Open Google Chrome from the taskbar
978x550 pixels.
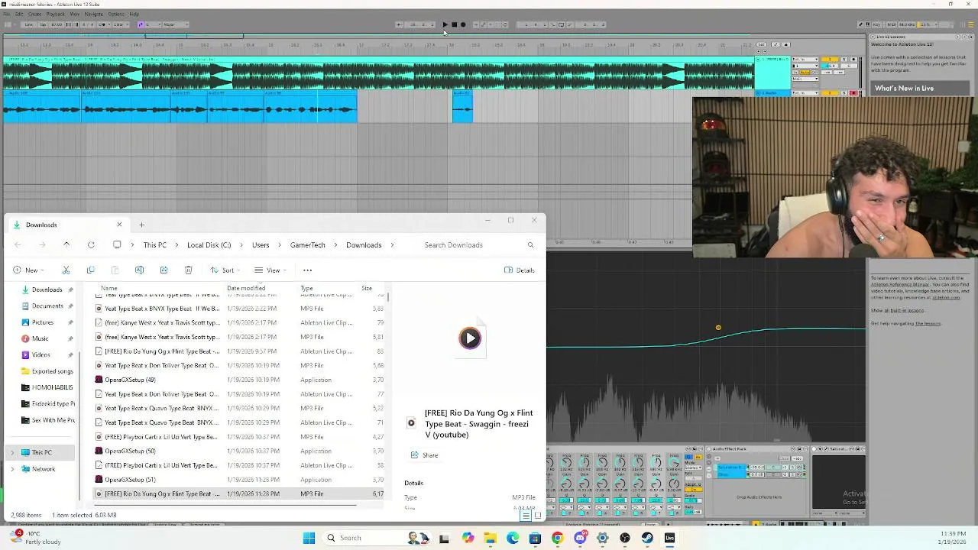click(557, 538)
